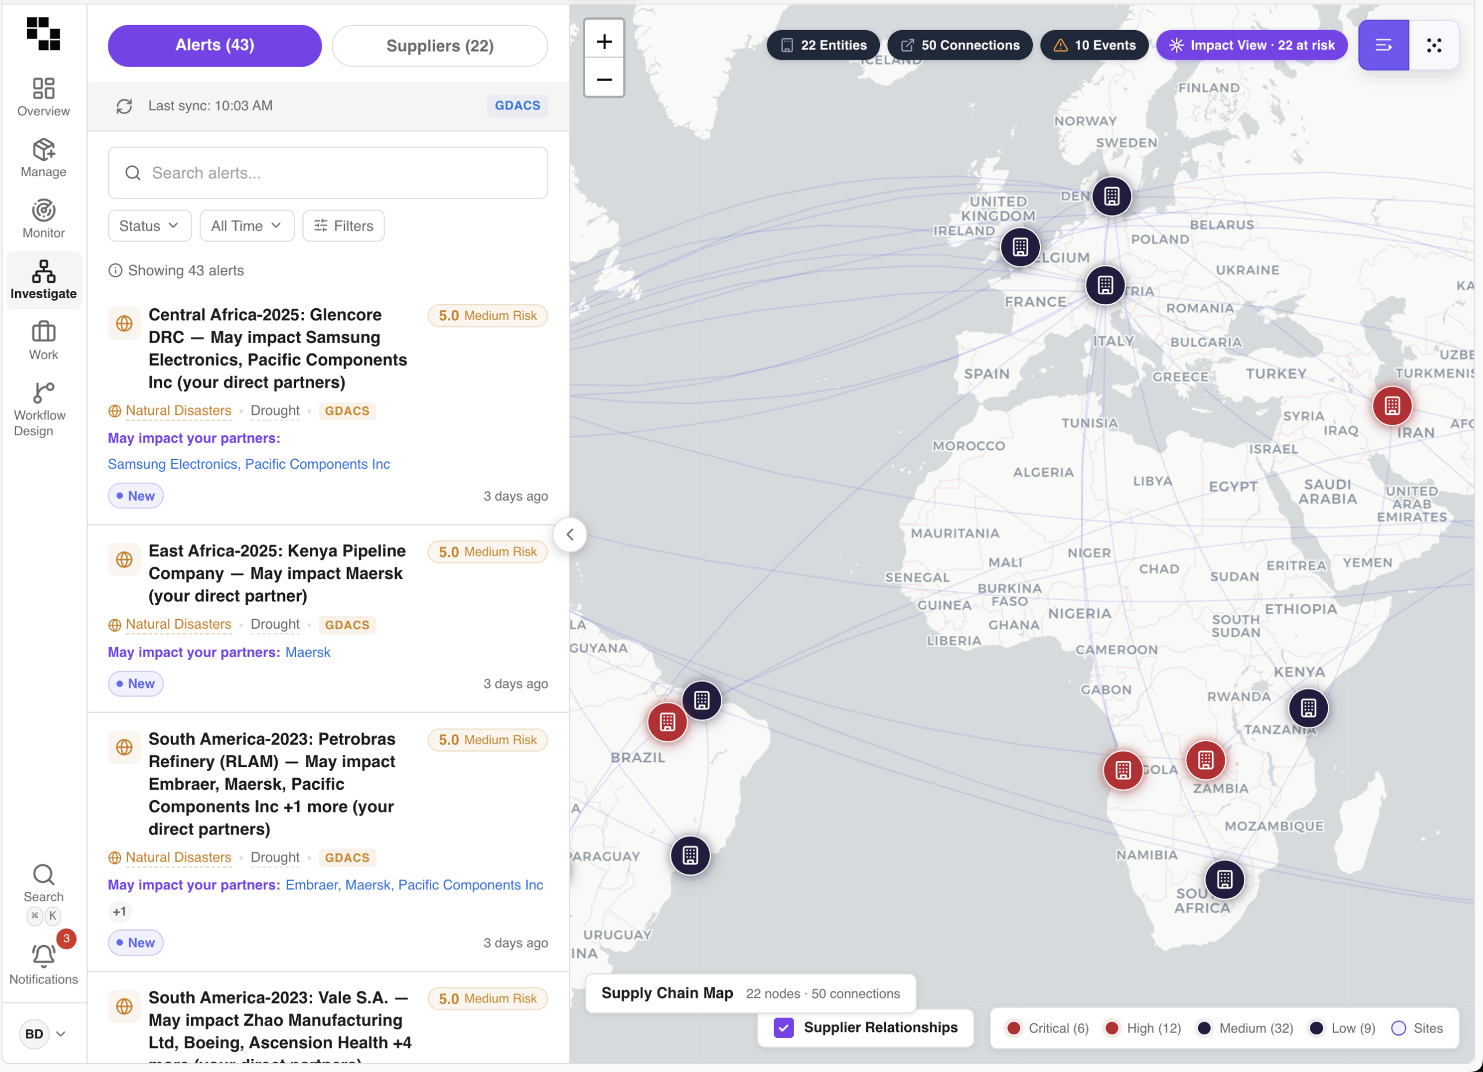Screen dimensions: 1483x1072
Task: Open the Filters button
Action: tap(344, 225)
